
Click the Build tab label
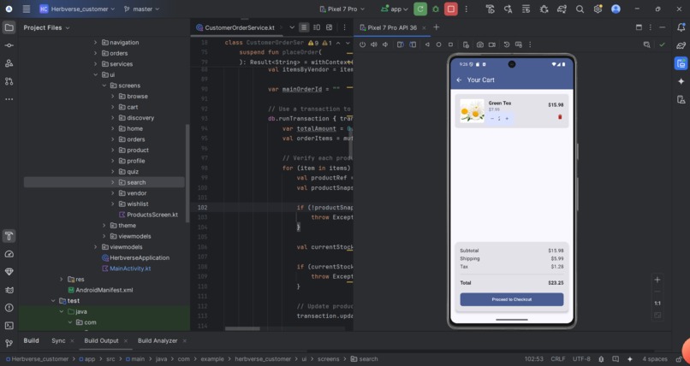point(31,340)
